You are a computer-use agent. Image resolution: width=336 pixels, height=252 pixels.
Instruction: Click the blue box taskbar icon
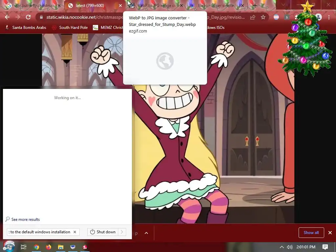73,247
